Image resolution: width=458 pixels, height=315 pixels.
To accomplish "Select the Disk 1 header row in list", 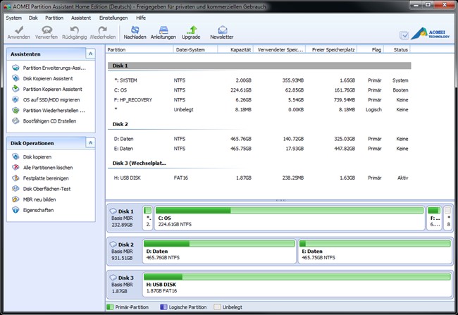I will [x=259, y=66].
